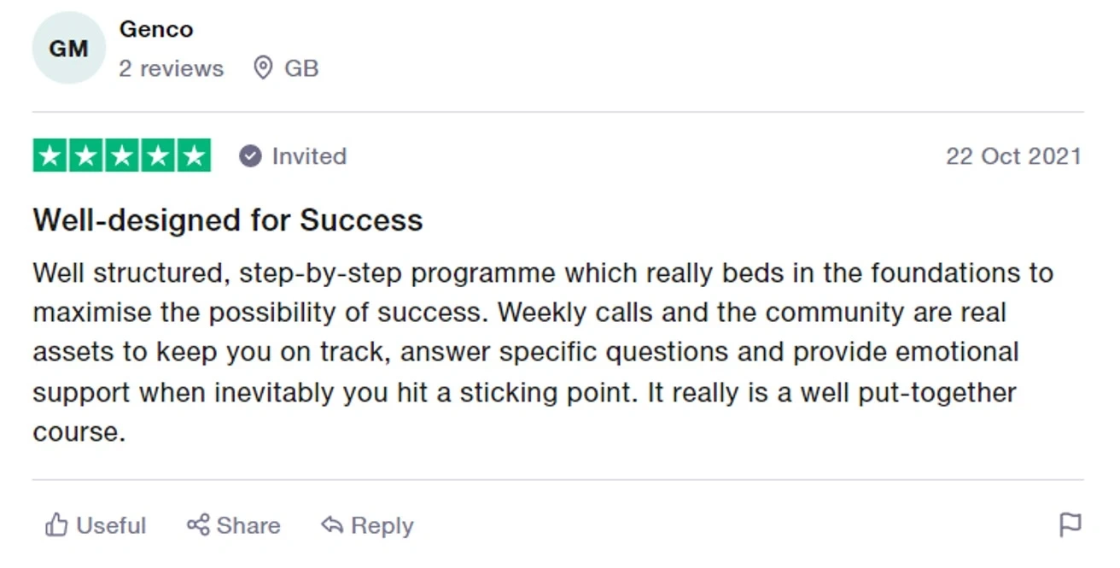Mark the review as Useful
The height and width of the screenshot is (568, 1120).
tap(111, 525)
